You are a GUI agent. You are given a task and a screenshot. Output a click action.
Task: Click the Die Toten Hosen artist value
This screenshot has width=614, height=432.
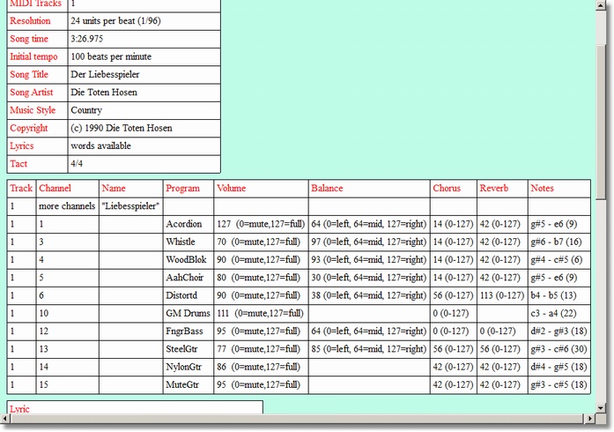[104, 93]
